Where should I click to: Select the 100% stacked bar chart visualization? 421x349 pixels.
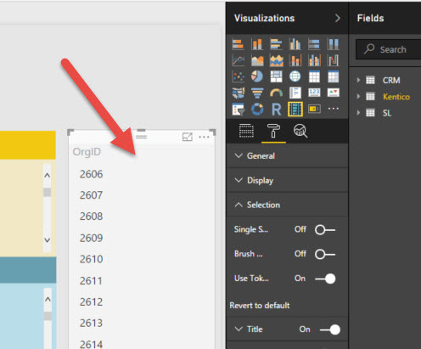tap(314, 44)
